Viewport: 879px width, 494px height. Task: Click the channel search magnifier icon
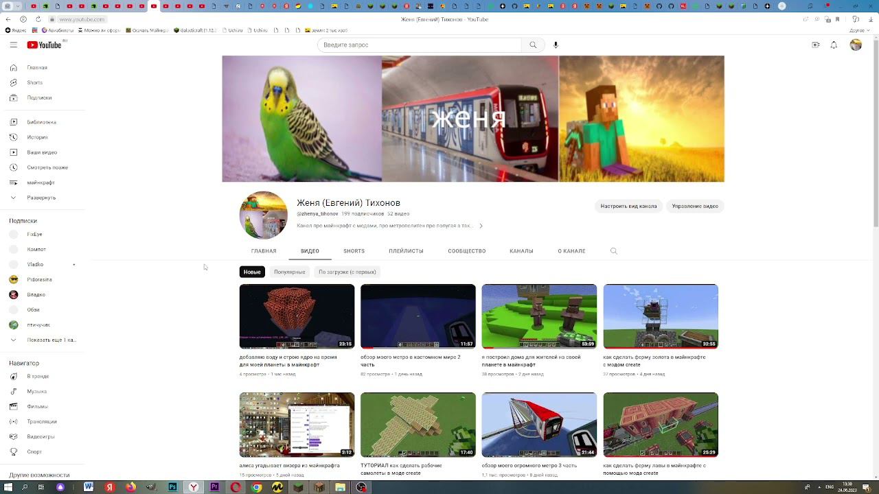click(614, 251)
